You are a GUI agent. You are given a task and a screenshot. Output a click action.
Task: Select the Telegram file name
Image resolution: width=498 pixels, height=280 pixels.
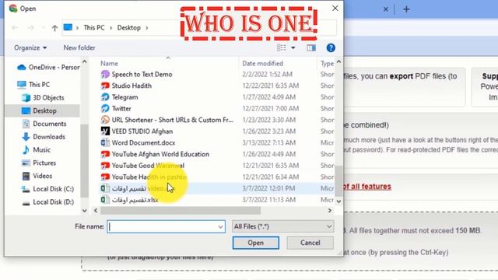[x=124, y=97]
